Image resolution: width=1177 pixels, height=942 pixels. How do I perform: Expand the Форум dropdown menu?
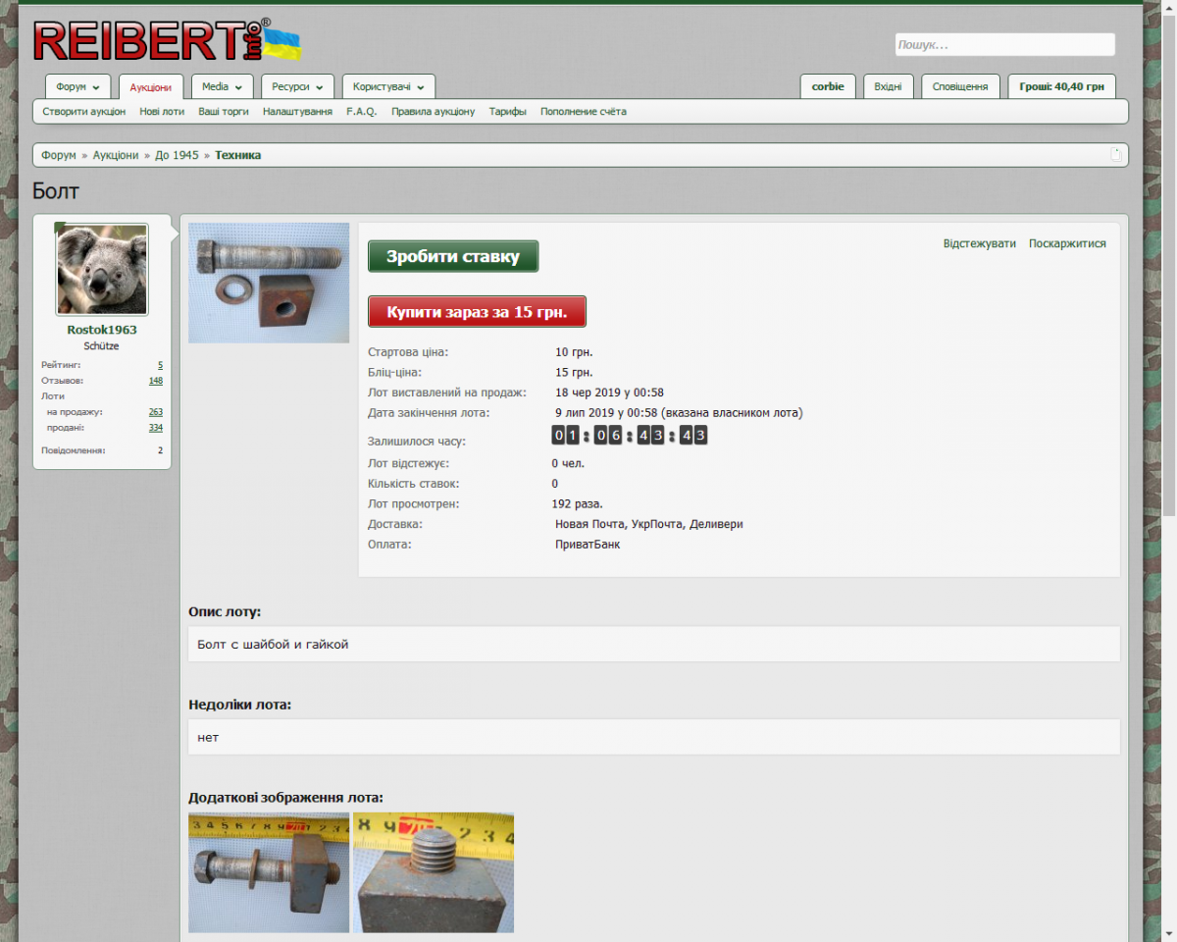click(x=77, y=87)
